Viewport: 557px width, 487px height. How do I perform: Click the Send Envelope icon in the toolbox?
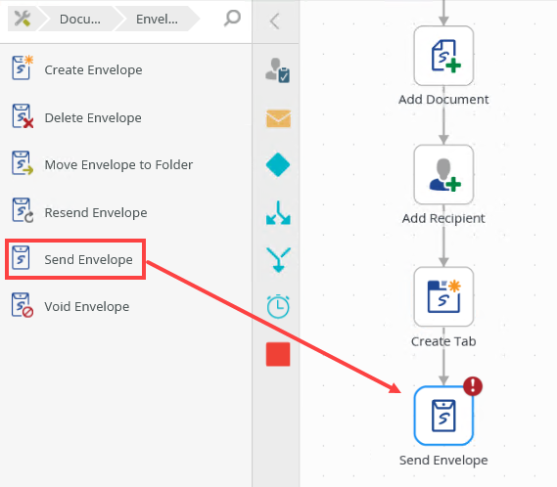tap(21, 257)
